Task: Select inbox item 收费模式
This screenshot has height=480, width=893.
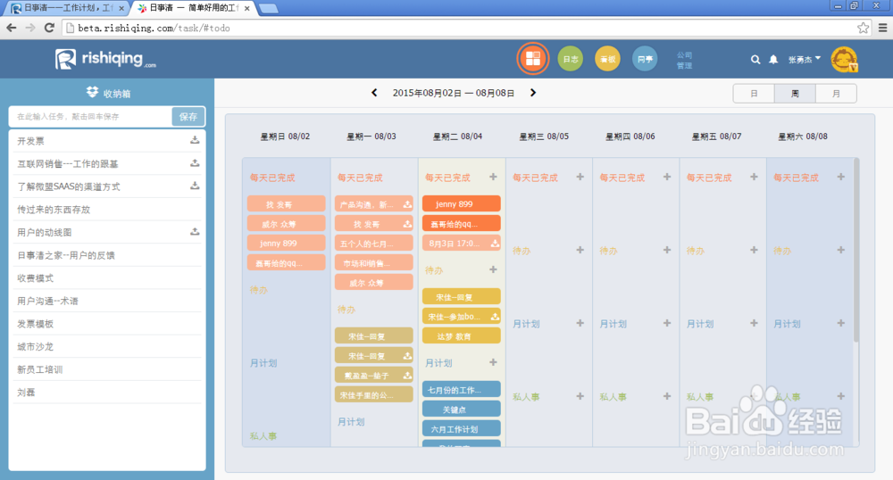Action: point(107,278)
